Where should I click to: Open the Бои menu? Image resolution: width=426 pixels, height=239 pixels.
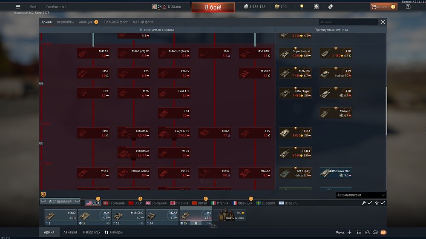click(33, 7)
